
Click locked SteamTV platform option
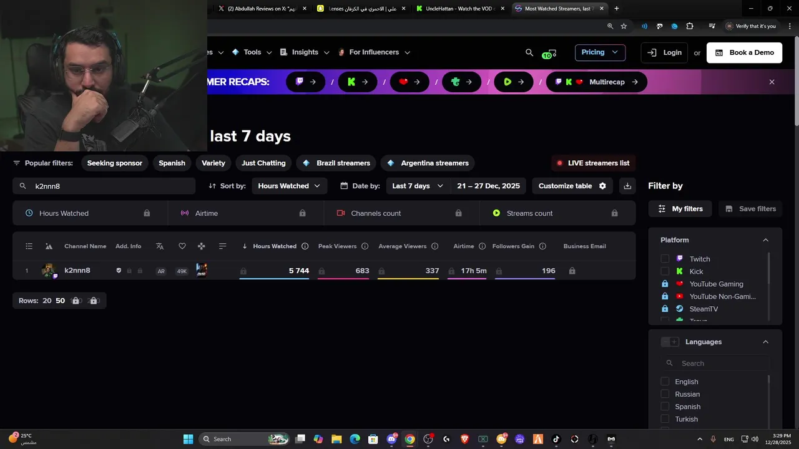point(690,309)
